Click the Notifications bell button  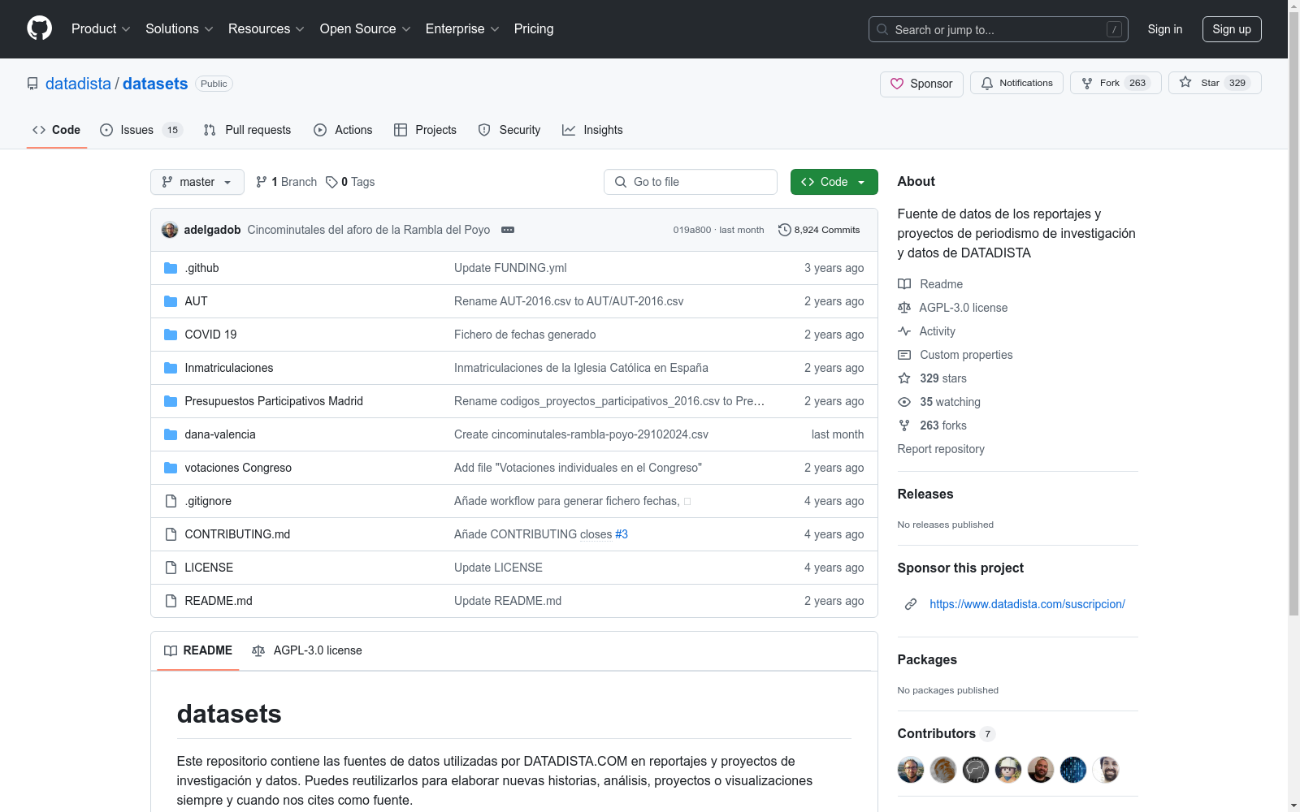(x=1016, y=83)
